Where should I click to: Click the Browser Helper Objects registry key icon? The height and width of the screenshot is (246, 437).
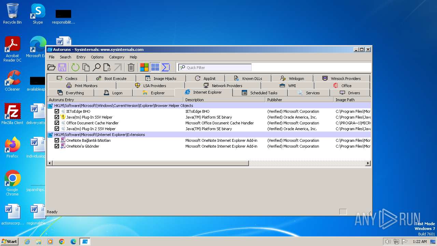point(50,106)
